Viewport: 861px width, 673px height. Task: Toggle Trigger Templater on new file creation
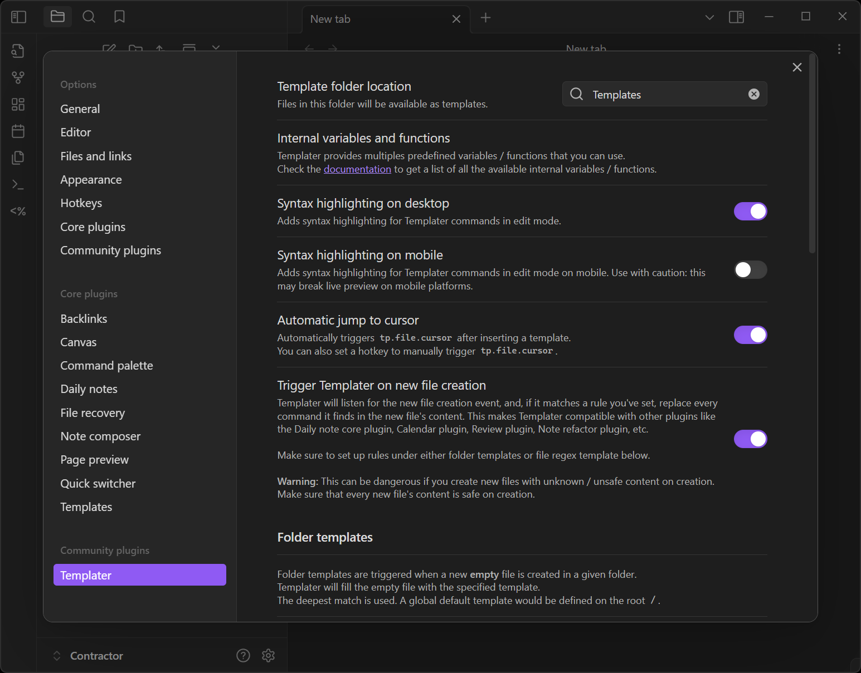pyautogui.click(x=750, y=439)
